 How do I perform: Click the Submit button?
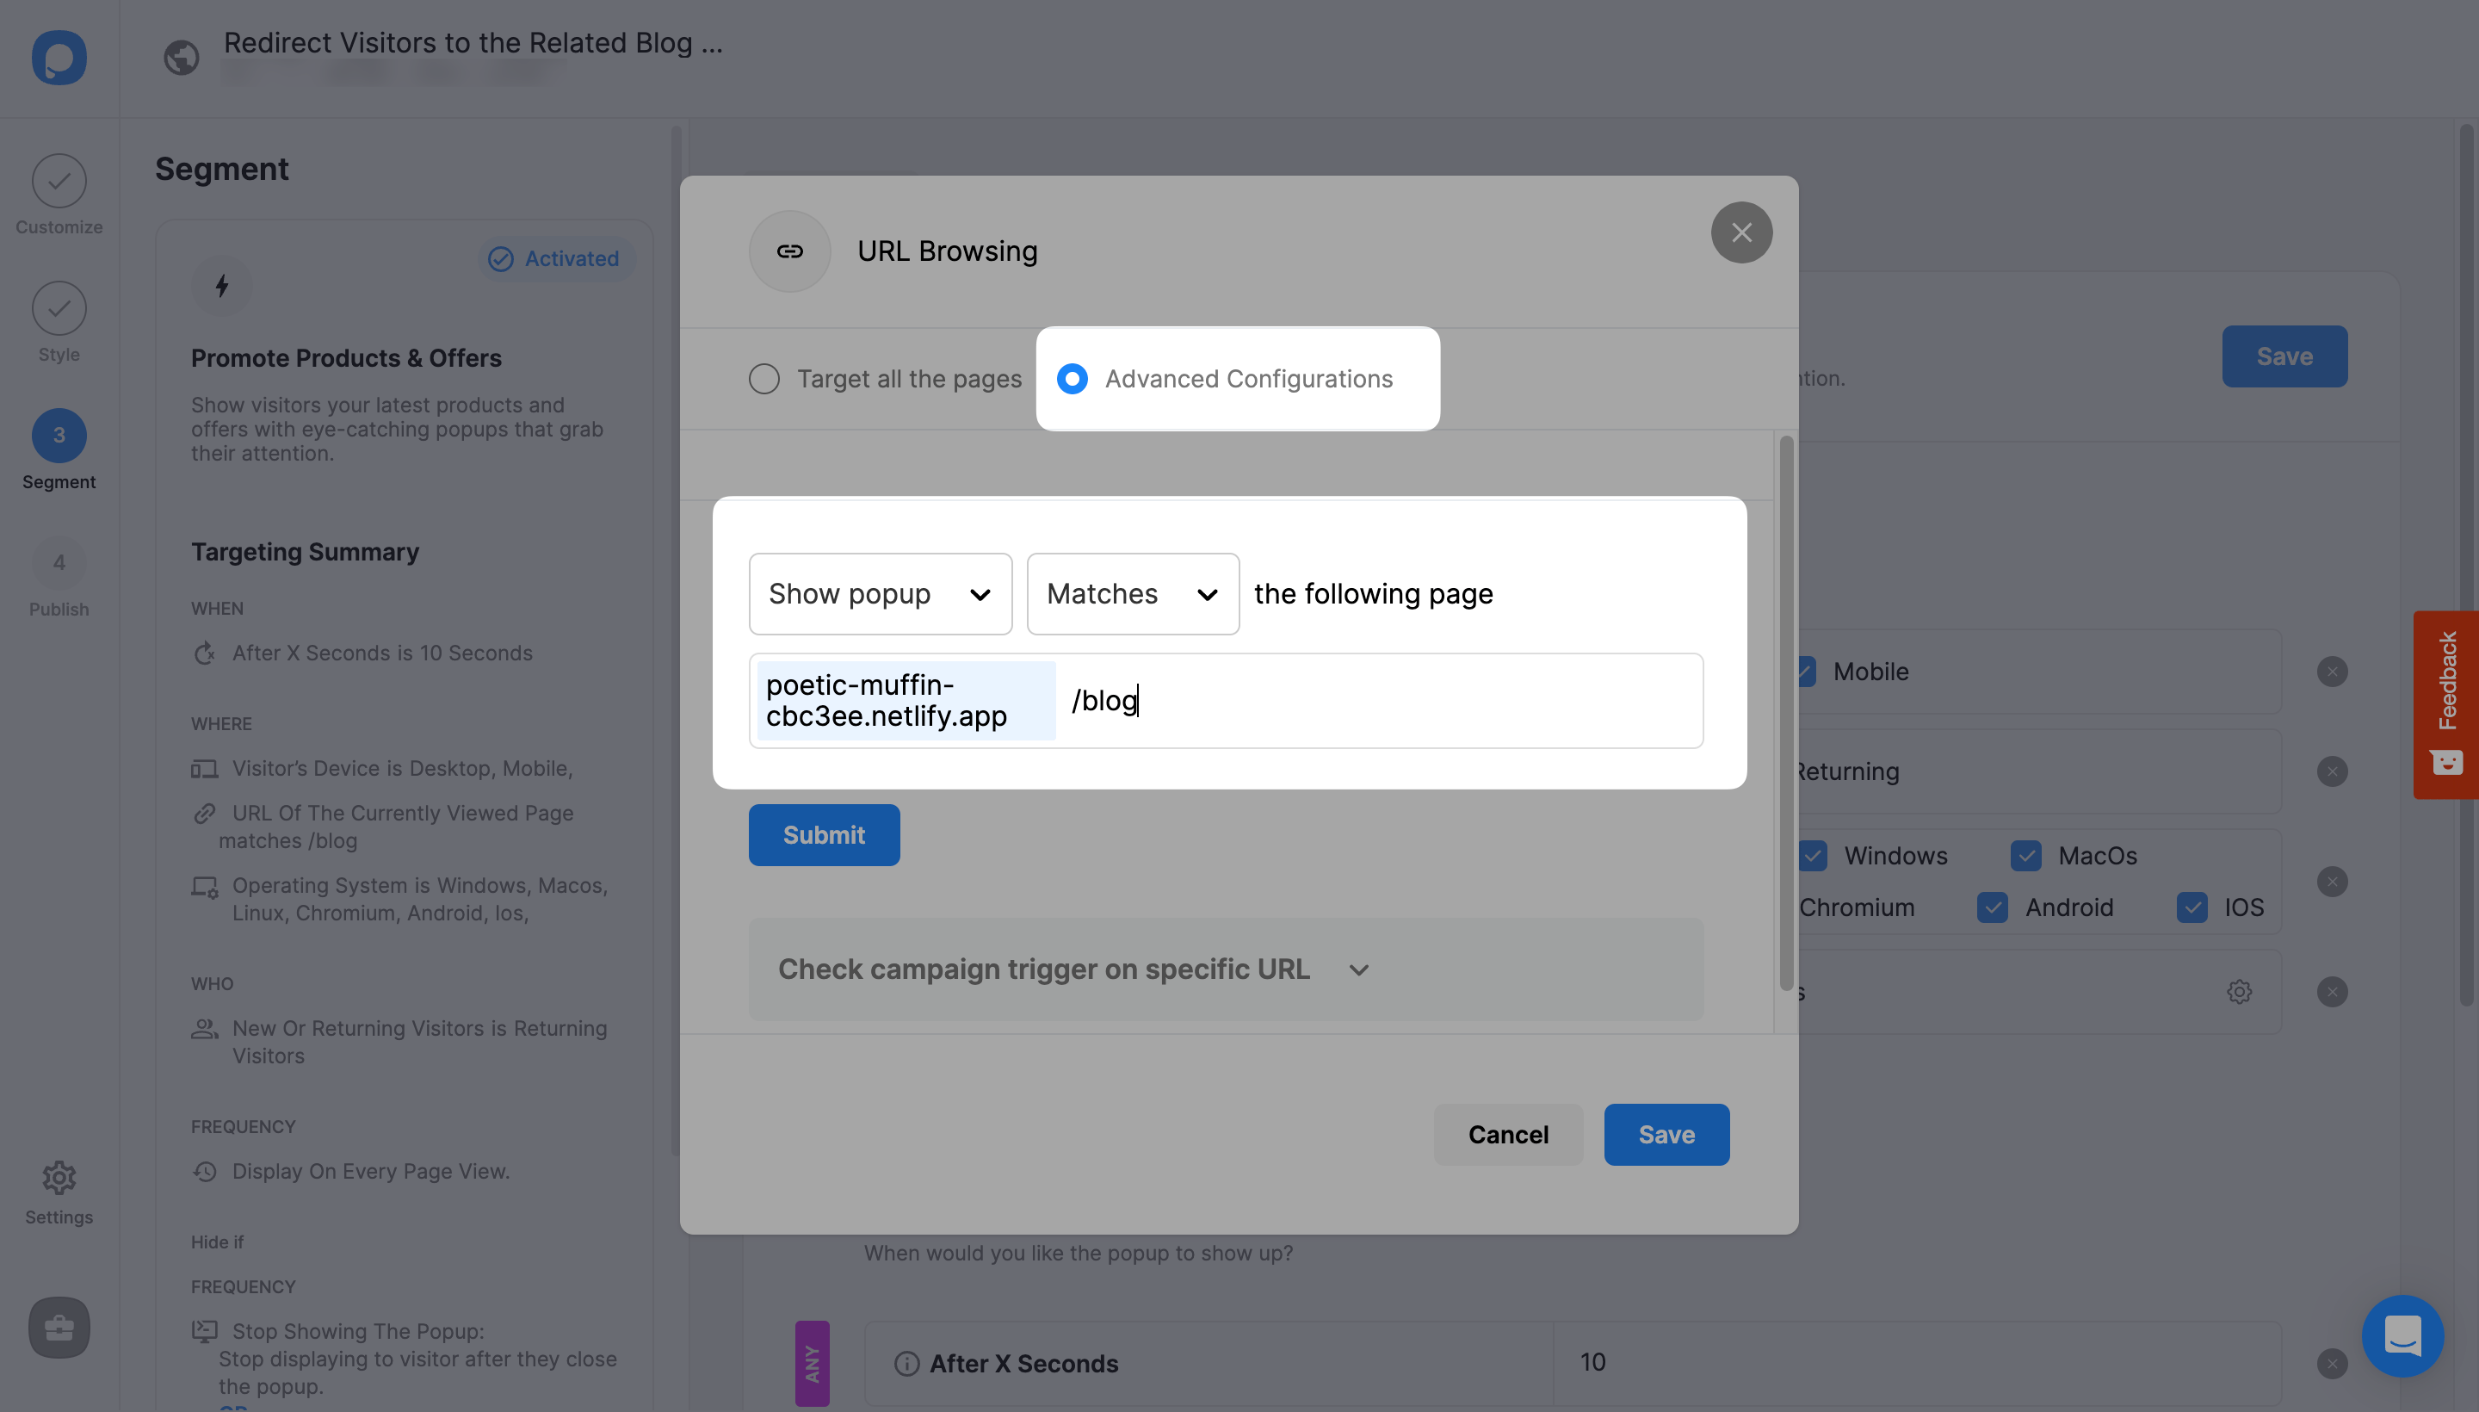[x=824, y=835]
